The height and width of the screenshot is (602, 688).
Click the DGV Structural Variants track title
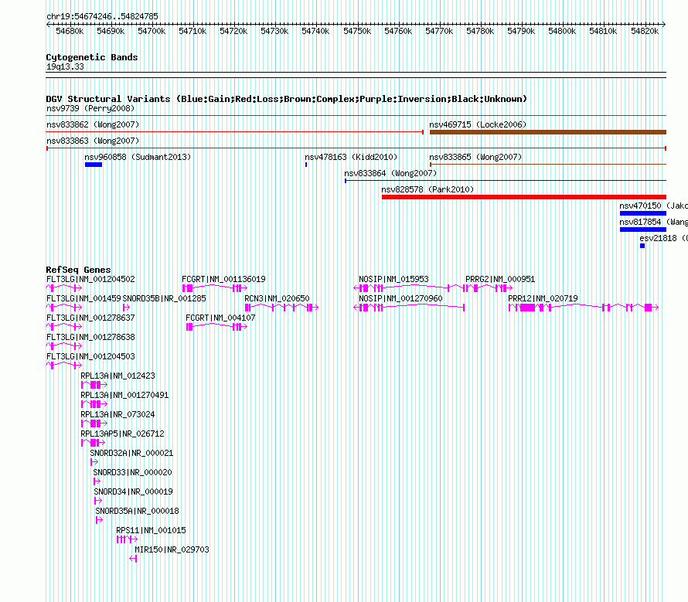[x=287, y=99]
